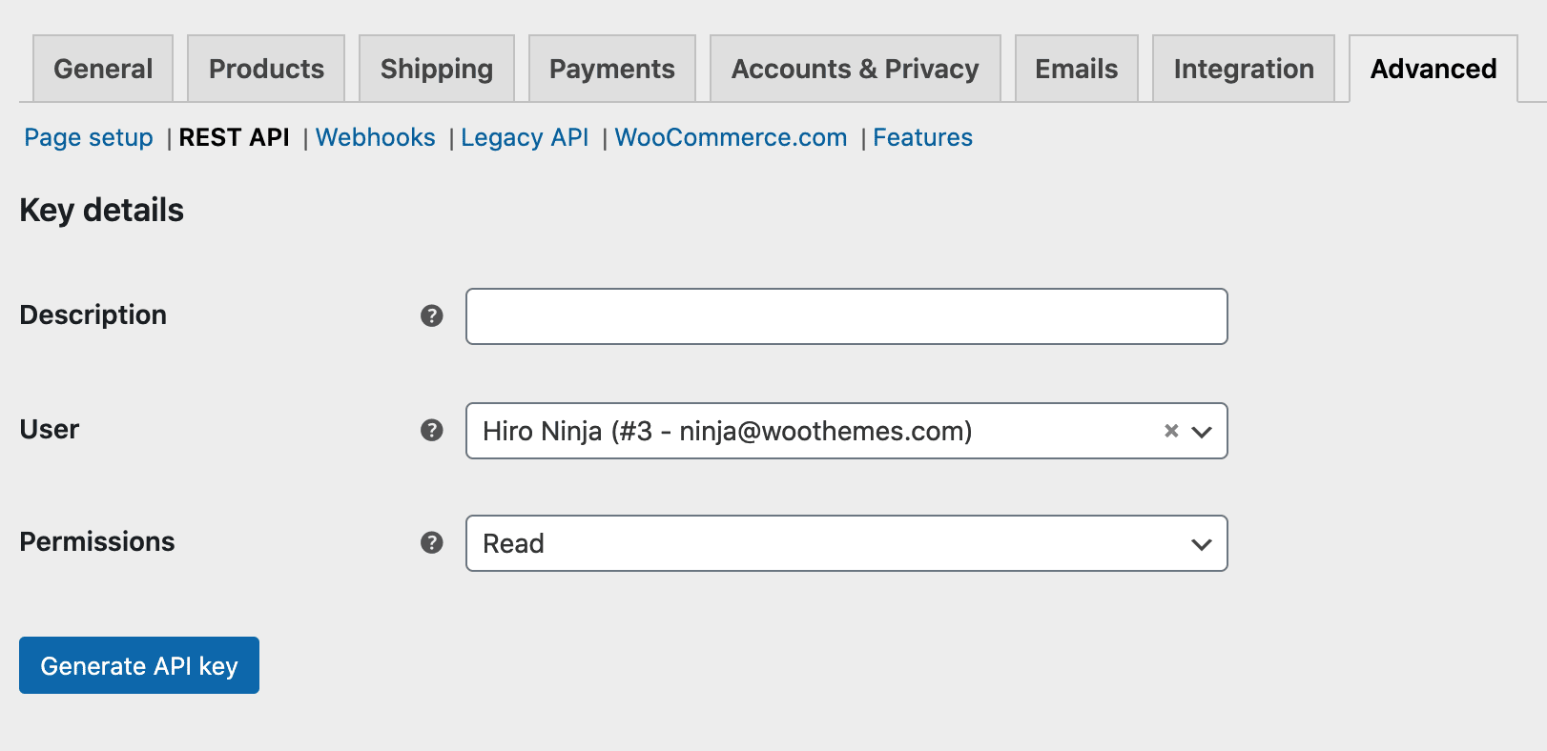Open the Permissions dropdown showing Read
This screenshot has height=751, width=1547.
846,543
